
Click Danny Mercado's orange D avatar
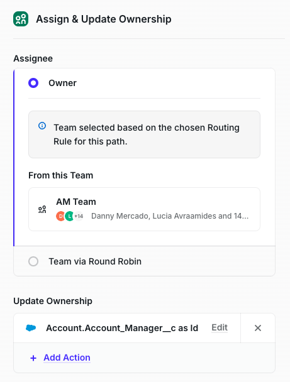tap(60, 216)
